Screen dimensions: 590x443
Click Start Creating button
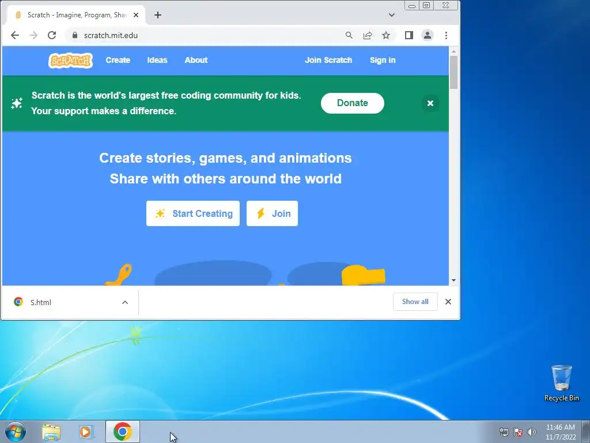193,213
